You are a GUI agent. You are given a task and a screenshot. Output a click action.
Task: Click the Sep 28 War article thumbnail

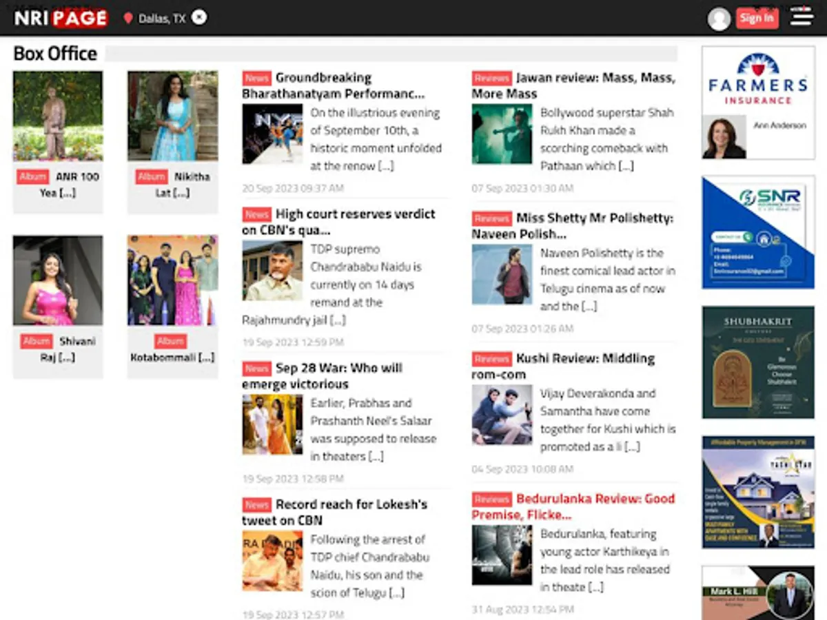pyautogui.click(x=272, y=424)
